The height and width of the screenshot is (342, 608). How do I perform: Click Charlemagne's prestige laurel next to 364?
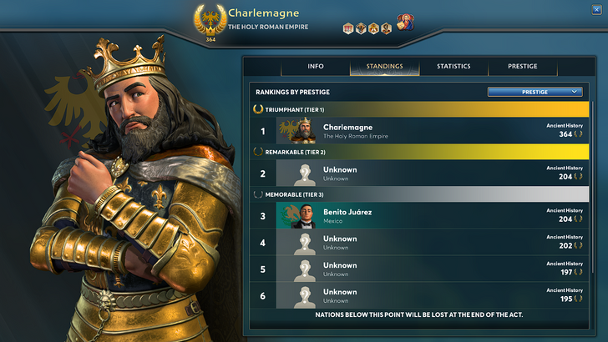[578, 134]
